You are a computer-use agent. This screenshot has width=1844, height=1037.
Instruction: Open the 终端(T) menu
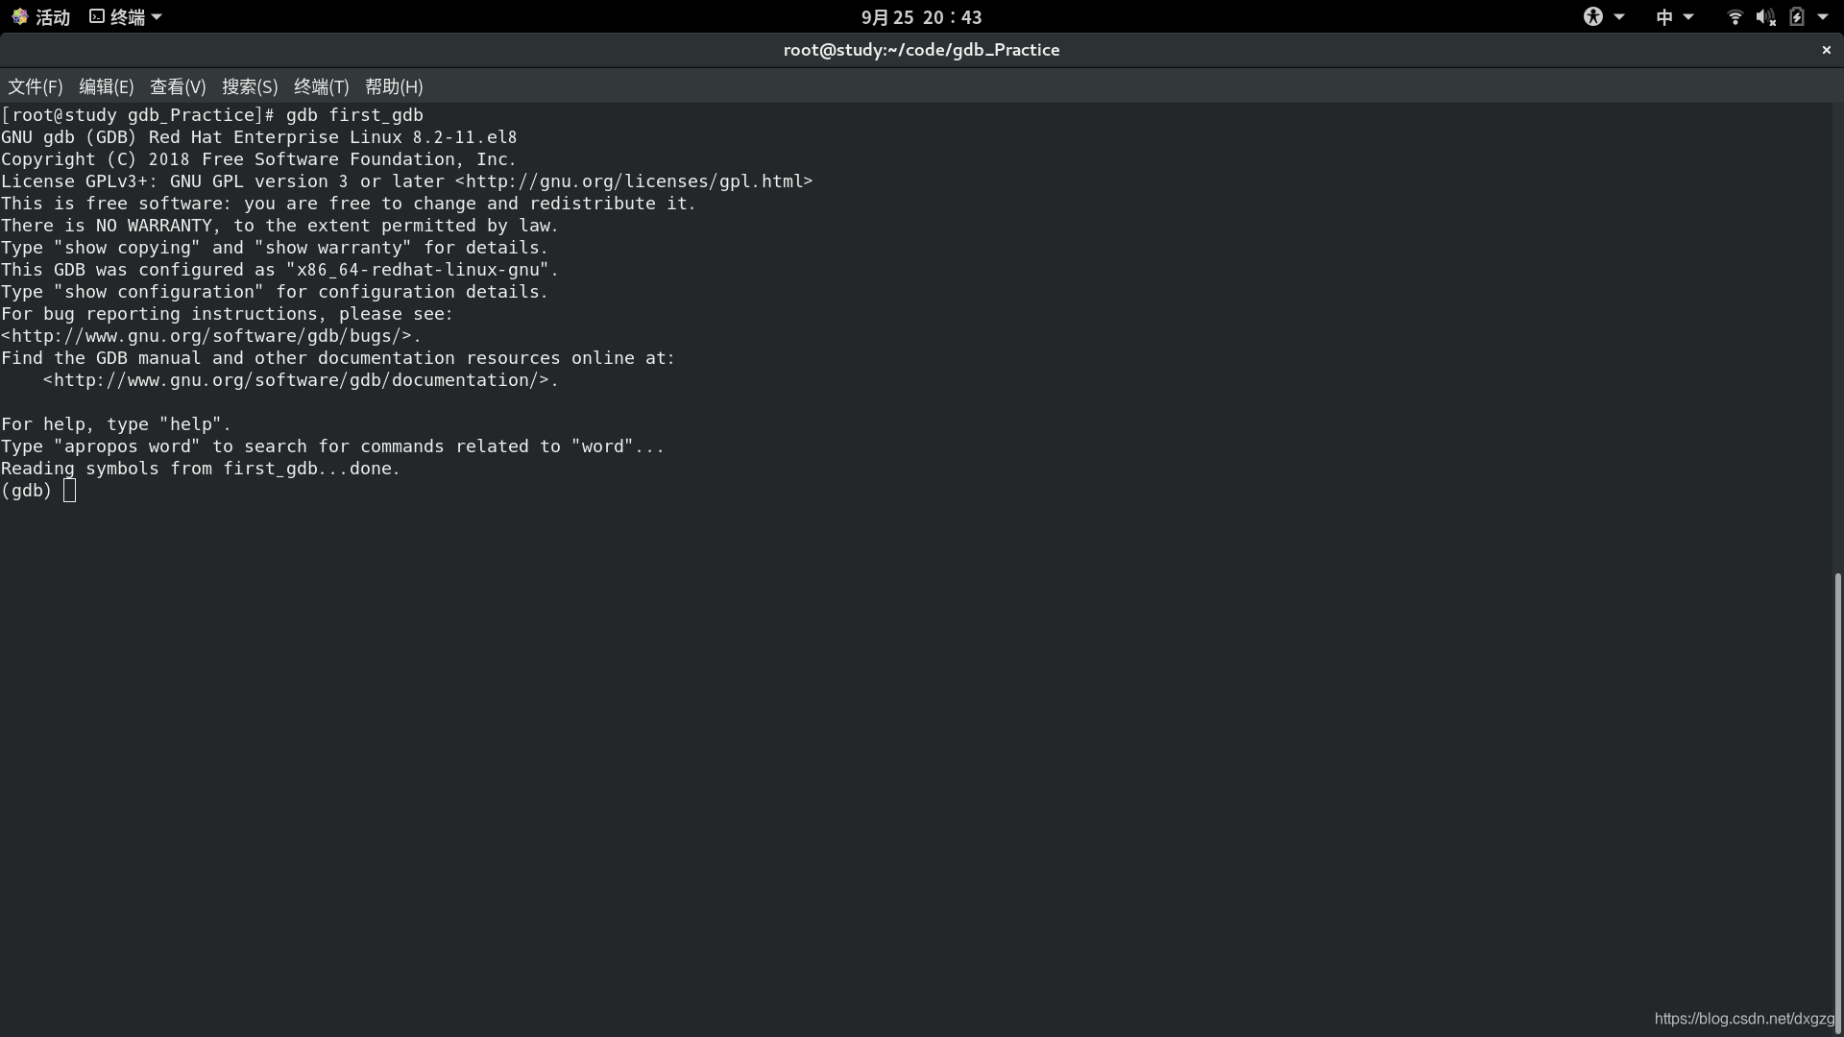321,86
